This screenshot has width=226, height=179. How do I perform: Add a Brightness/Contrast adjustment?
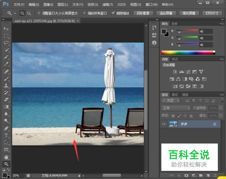click(x=175, y=72)
